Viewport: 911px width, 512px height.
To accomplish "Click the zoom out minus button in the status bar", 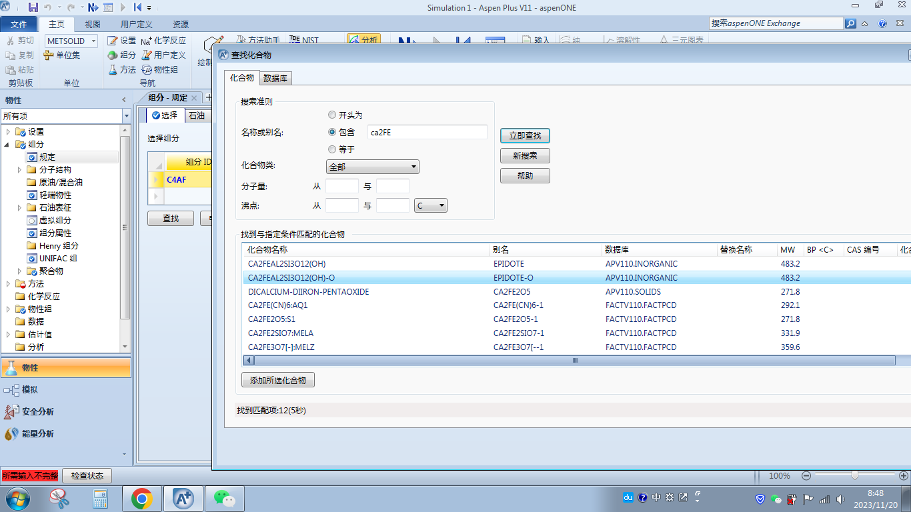I will click(x=806, y=476).
